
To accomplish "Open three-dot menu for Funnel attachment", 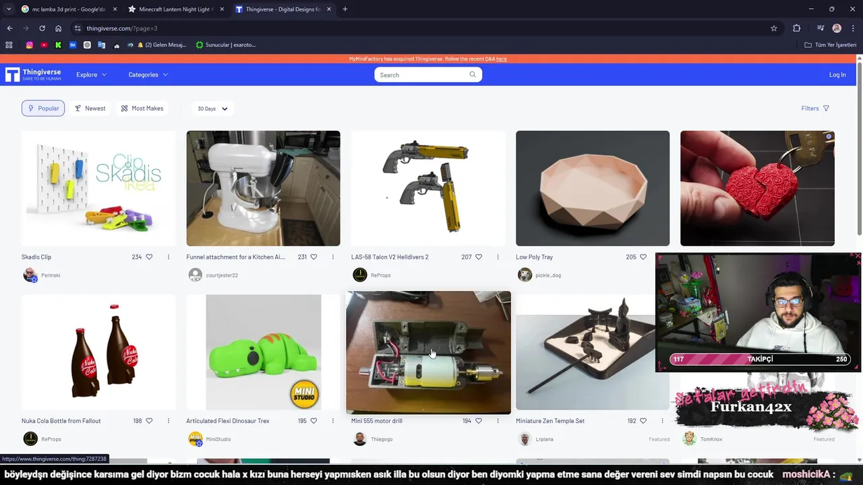I will pyautogui.click(x=333, y=257).
